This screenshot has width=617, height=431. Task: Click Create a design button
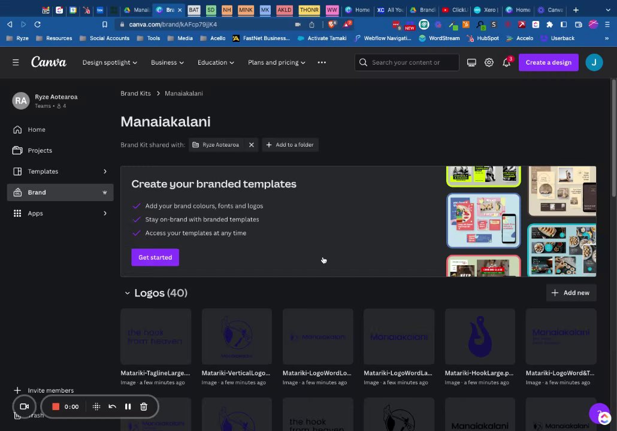[x=549, y=62]
